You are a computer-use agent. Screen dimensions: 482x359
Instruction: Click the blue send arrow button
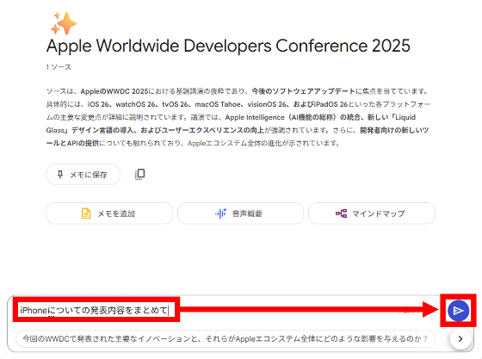[x=458, y=311]
